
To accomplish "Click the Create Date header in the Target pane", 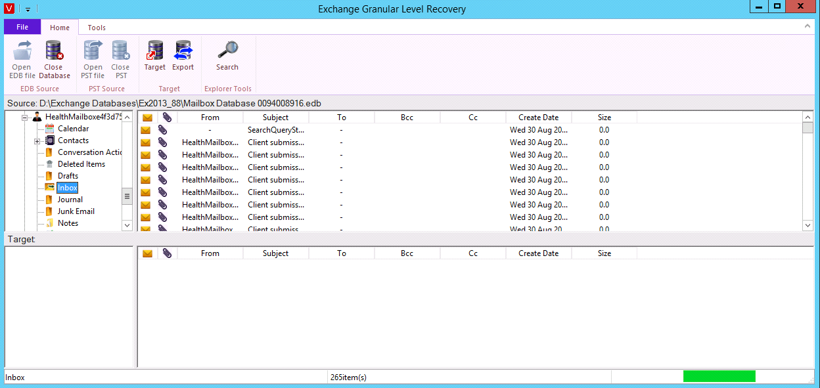I will (x=539, y=253).
